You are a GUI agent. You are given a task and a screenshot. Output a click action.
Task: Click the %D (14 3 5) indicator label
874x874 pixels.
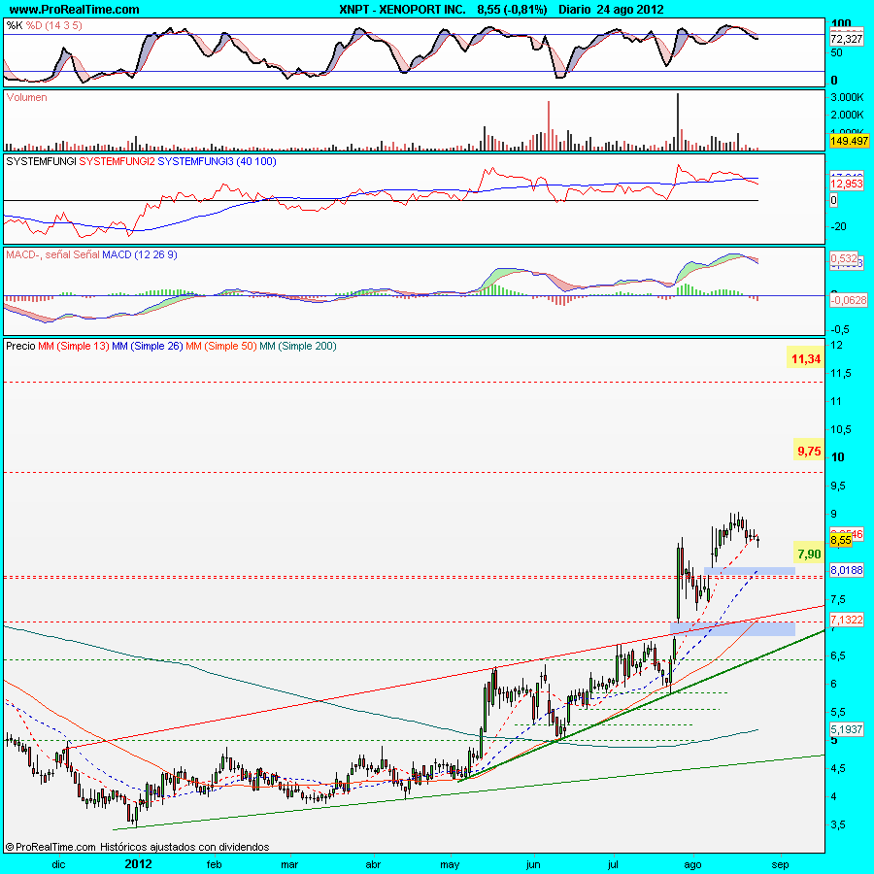[x=54, y=25]
